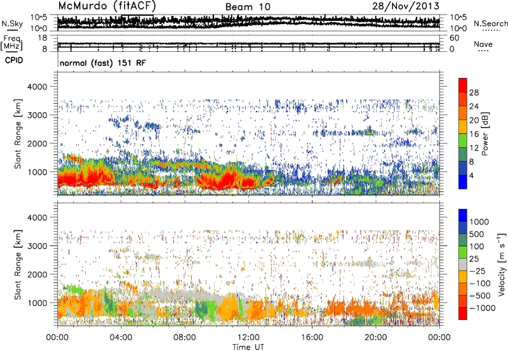Click power colorbar tick value '28'

click(x=474, y=93)
